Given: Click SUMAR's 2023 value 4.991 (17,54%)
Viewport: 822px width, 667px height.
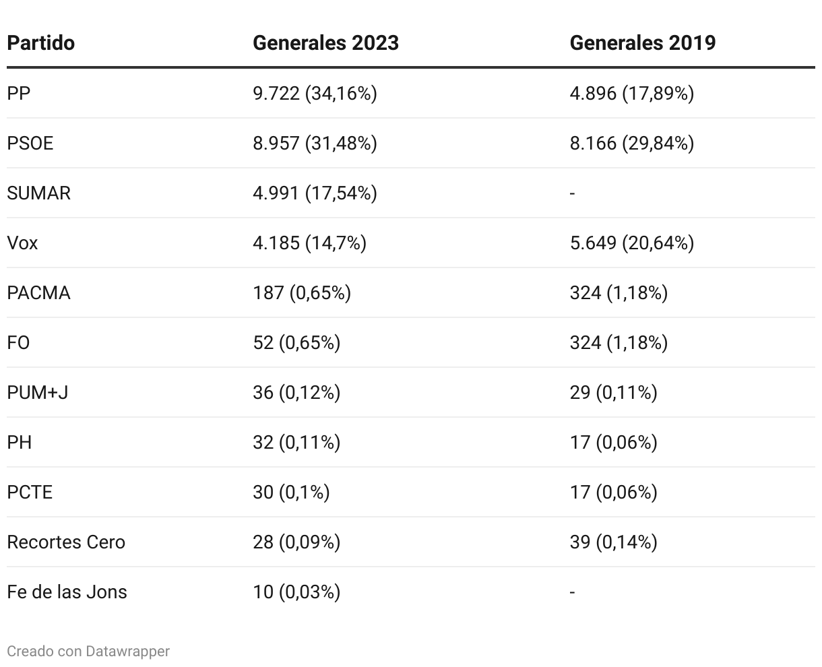Looking at the screenshot, I should point(315,193).
